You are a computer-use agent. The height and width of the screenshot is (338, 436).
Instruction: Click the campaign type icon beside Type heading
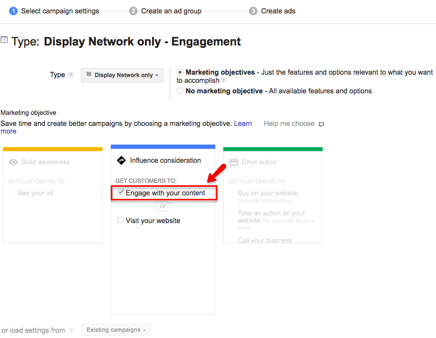[x=4, y=40]
